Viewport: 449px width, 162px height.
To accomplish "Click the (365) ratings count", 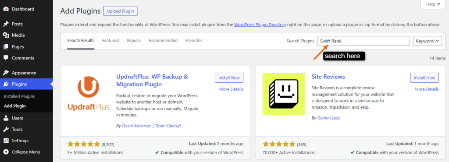I will tap(302, 144).
